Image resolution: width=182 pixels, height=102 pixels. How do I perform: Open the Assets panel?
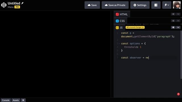16,100
